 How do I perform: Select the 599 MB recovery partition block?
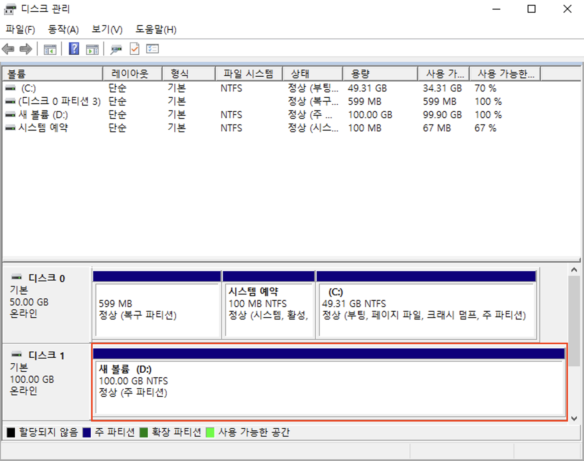tap(157, 304)
